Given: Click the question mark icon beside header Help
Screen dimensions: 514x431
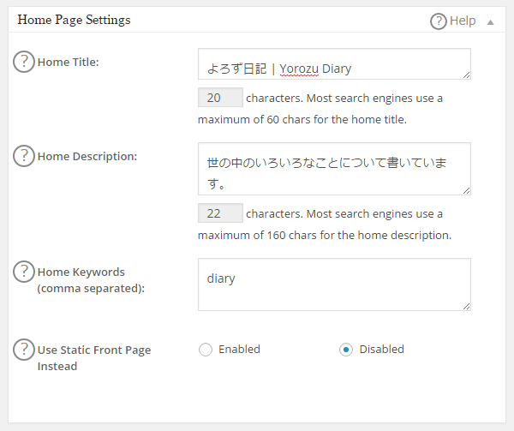Looking at the screenshot, I should tap(439, 21).
